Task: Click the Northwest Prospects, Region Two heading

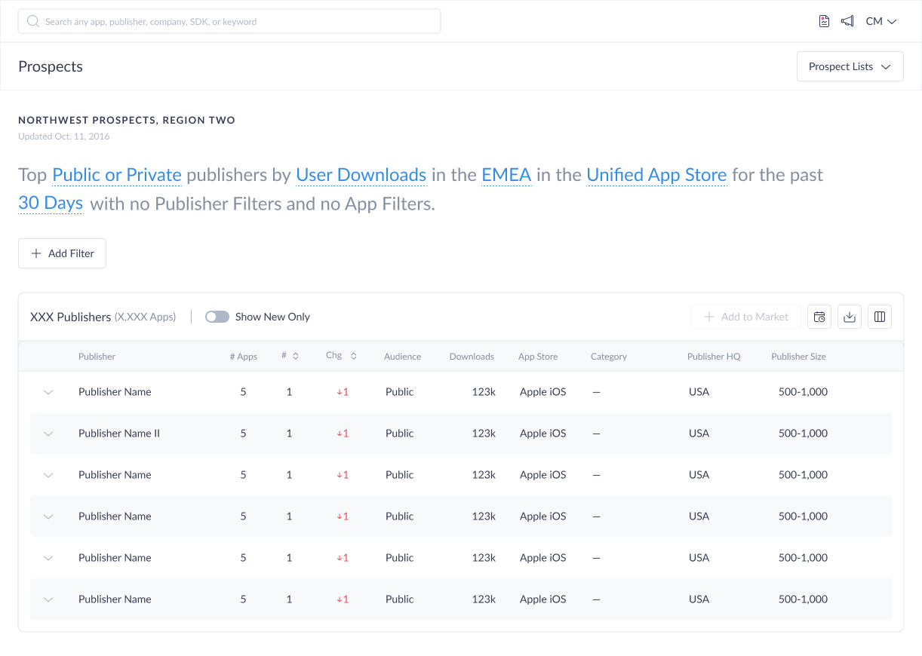Action: [x=127, y=120]
